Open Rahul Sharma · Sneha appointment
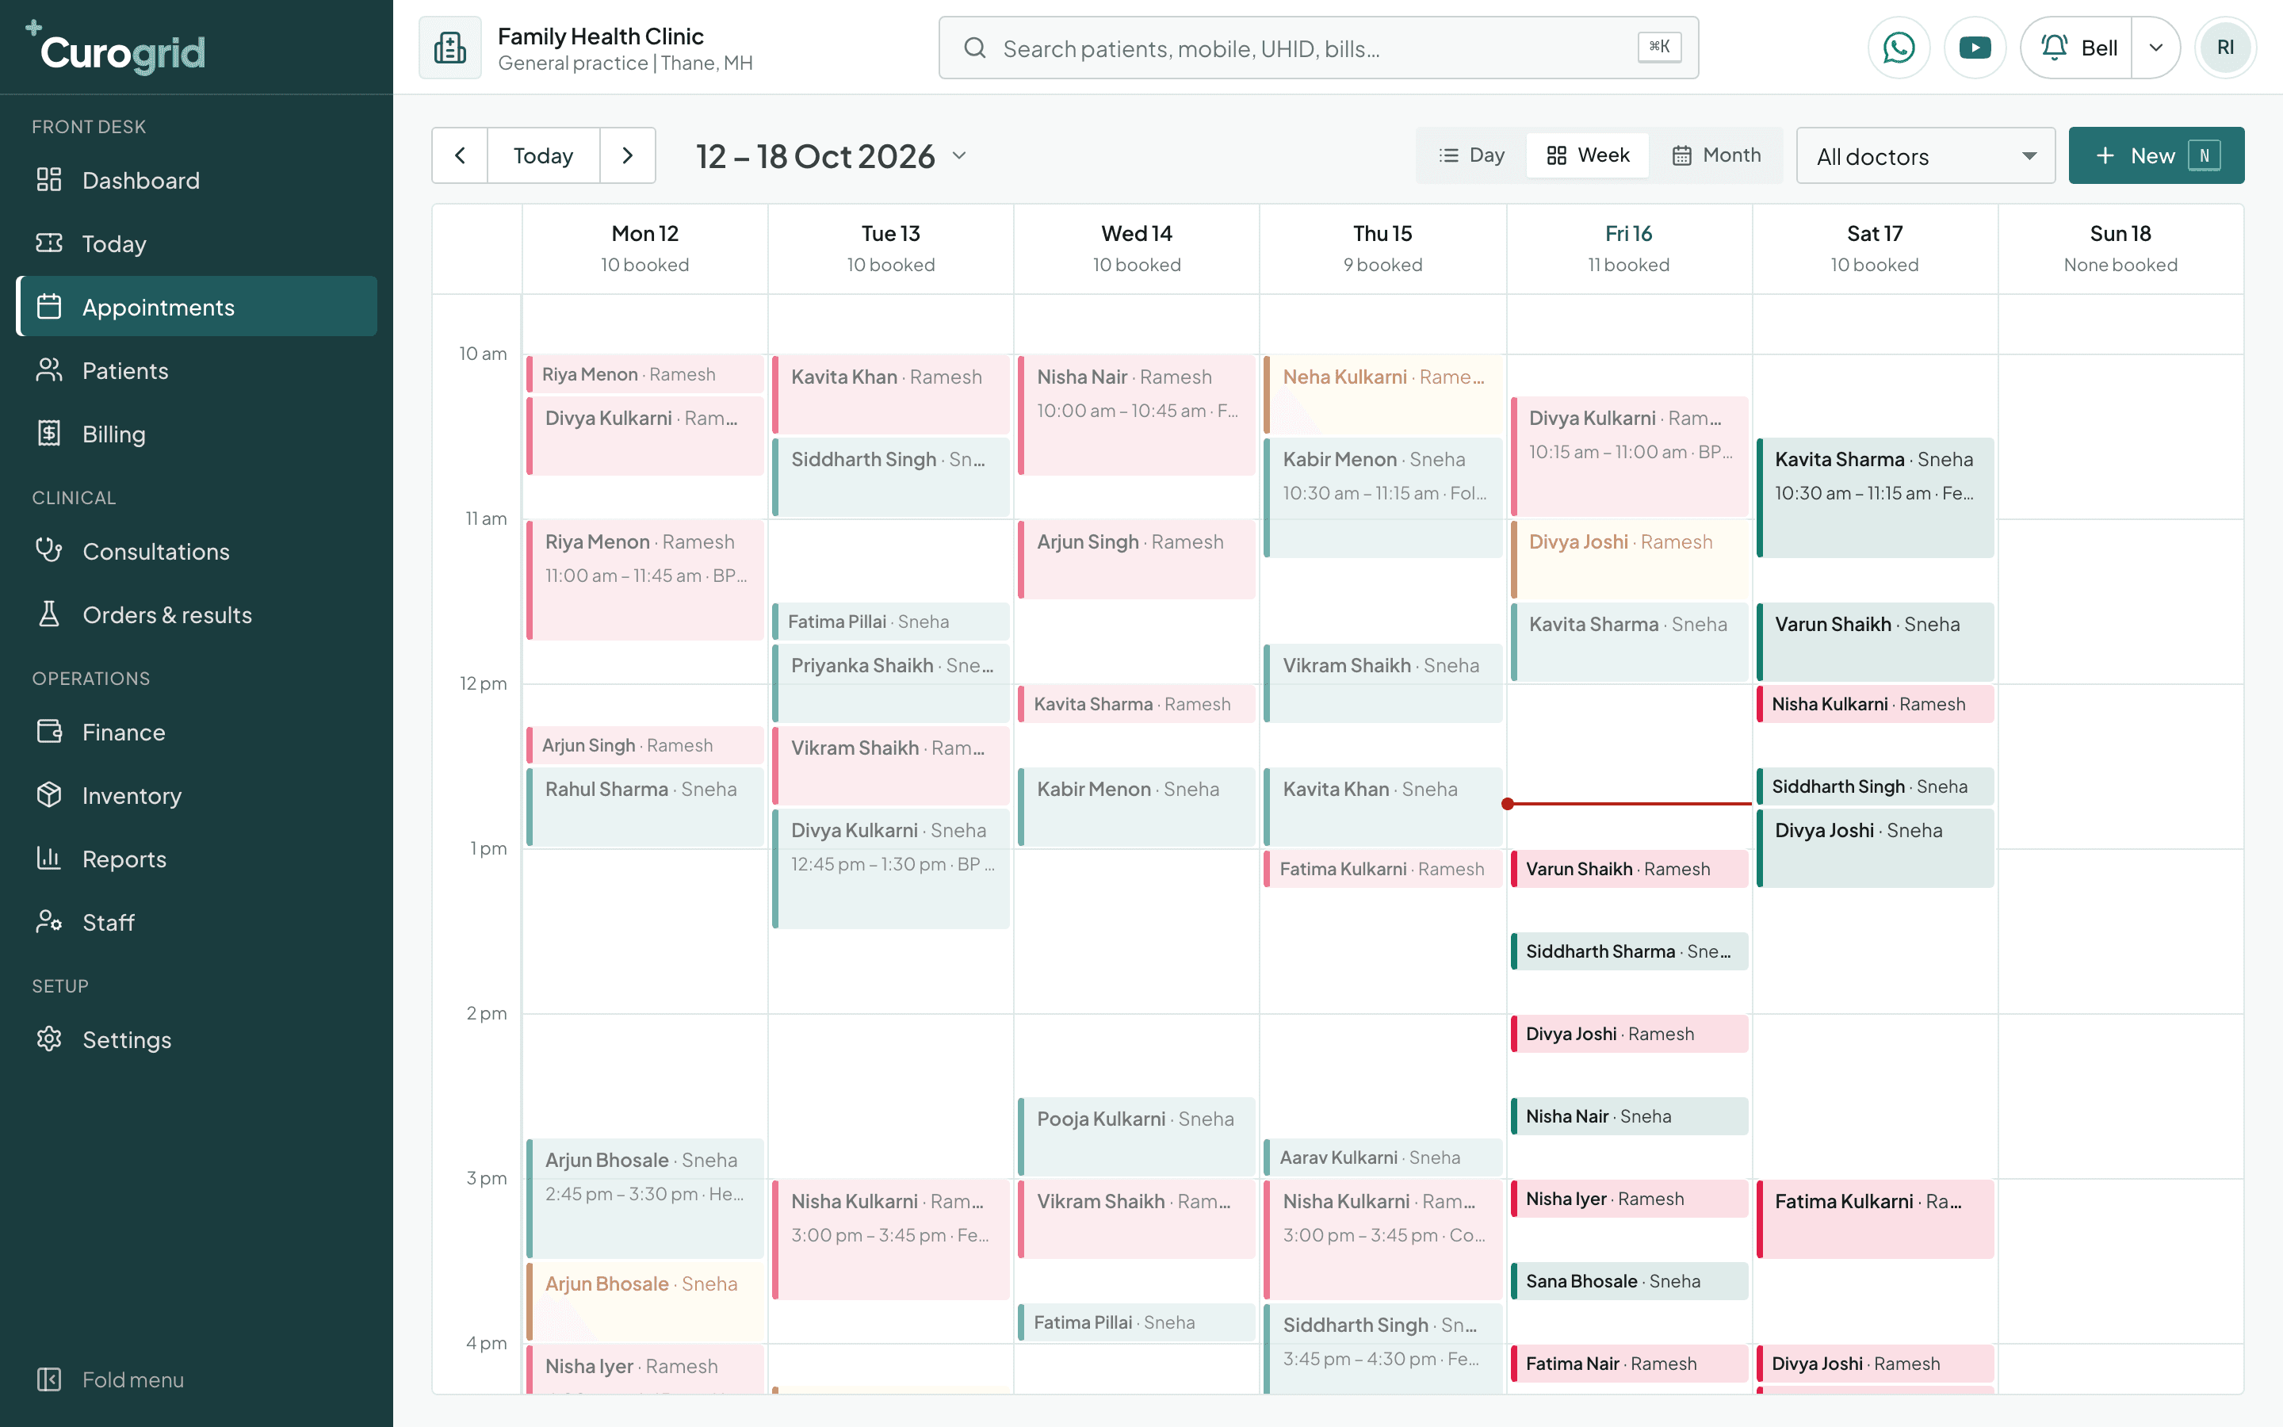This screenshot has width=2283, height=1427. [x=644, y=807]
